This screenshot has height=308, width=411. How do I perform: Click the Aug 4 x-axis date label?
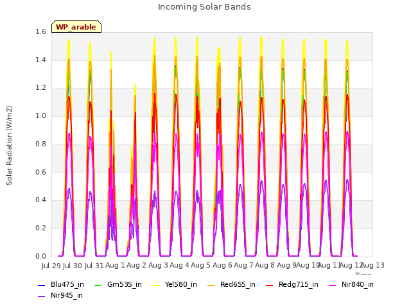point(179,265)
